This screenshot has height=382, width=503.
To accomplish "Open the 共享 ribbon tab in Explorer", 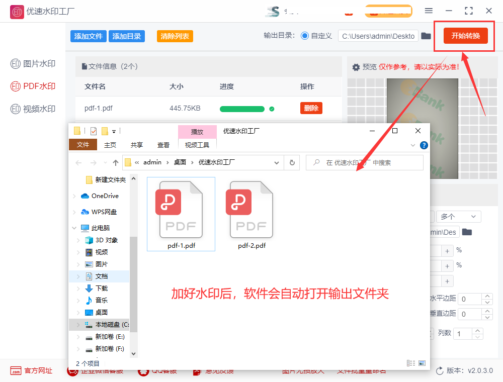I will click(x=137, y=145).
